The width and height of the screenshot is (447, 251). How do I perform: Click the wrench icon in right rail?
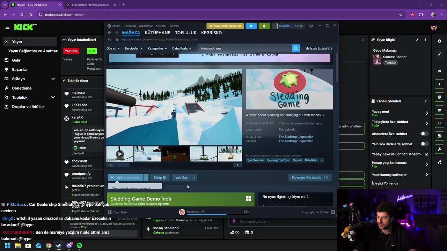click(439, 149)
